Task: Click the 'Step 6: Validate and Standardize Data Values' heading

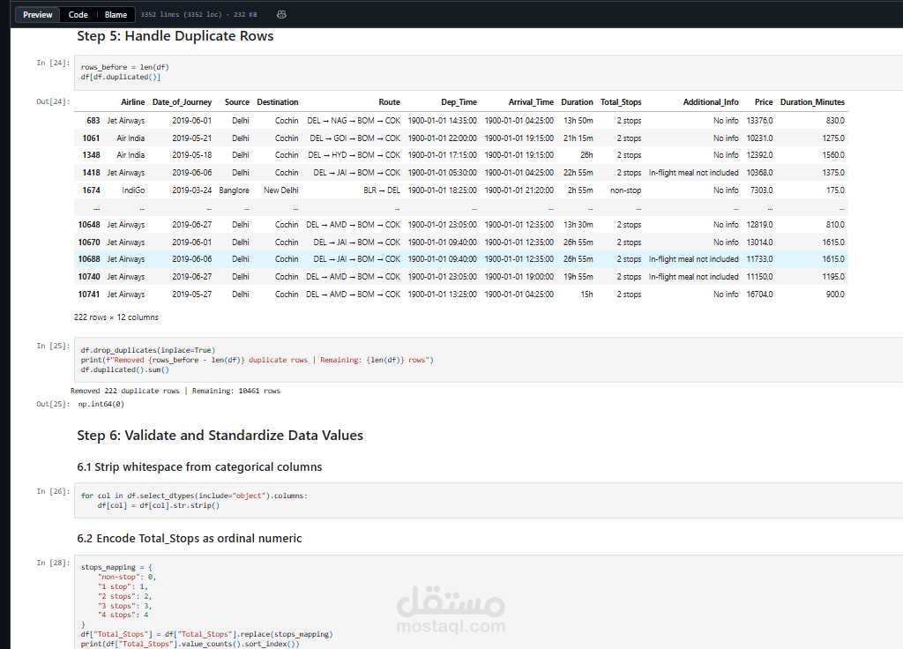Action: click(220, 436)
